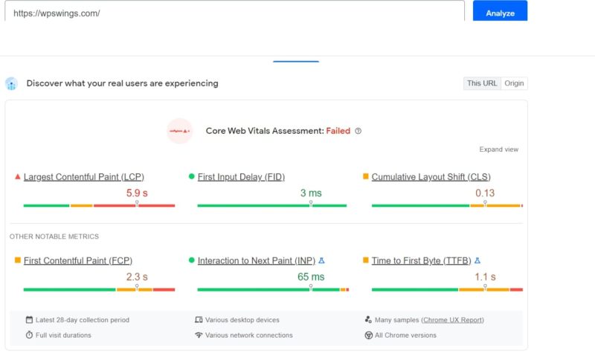The image size is (595, 363).
Task: Open the Chrome UX Report link
Action: click(x=452, y=320)
